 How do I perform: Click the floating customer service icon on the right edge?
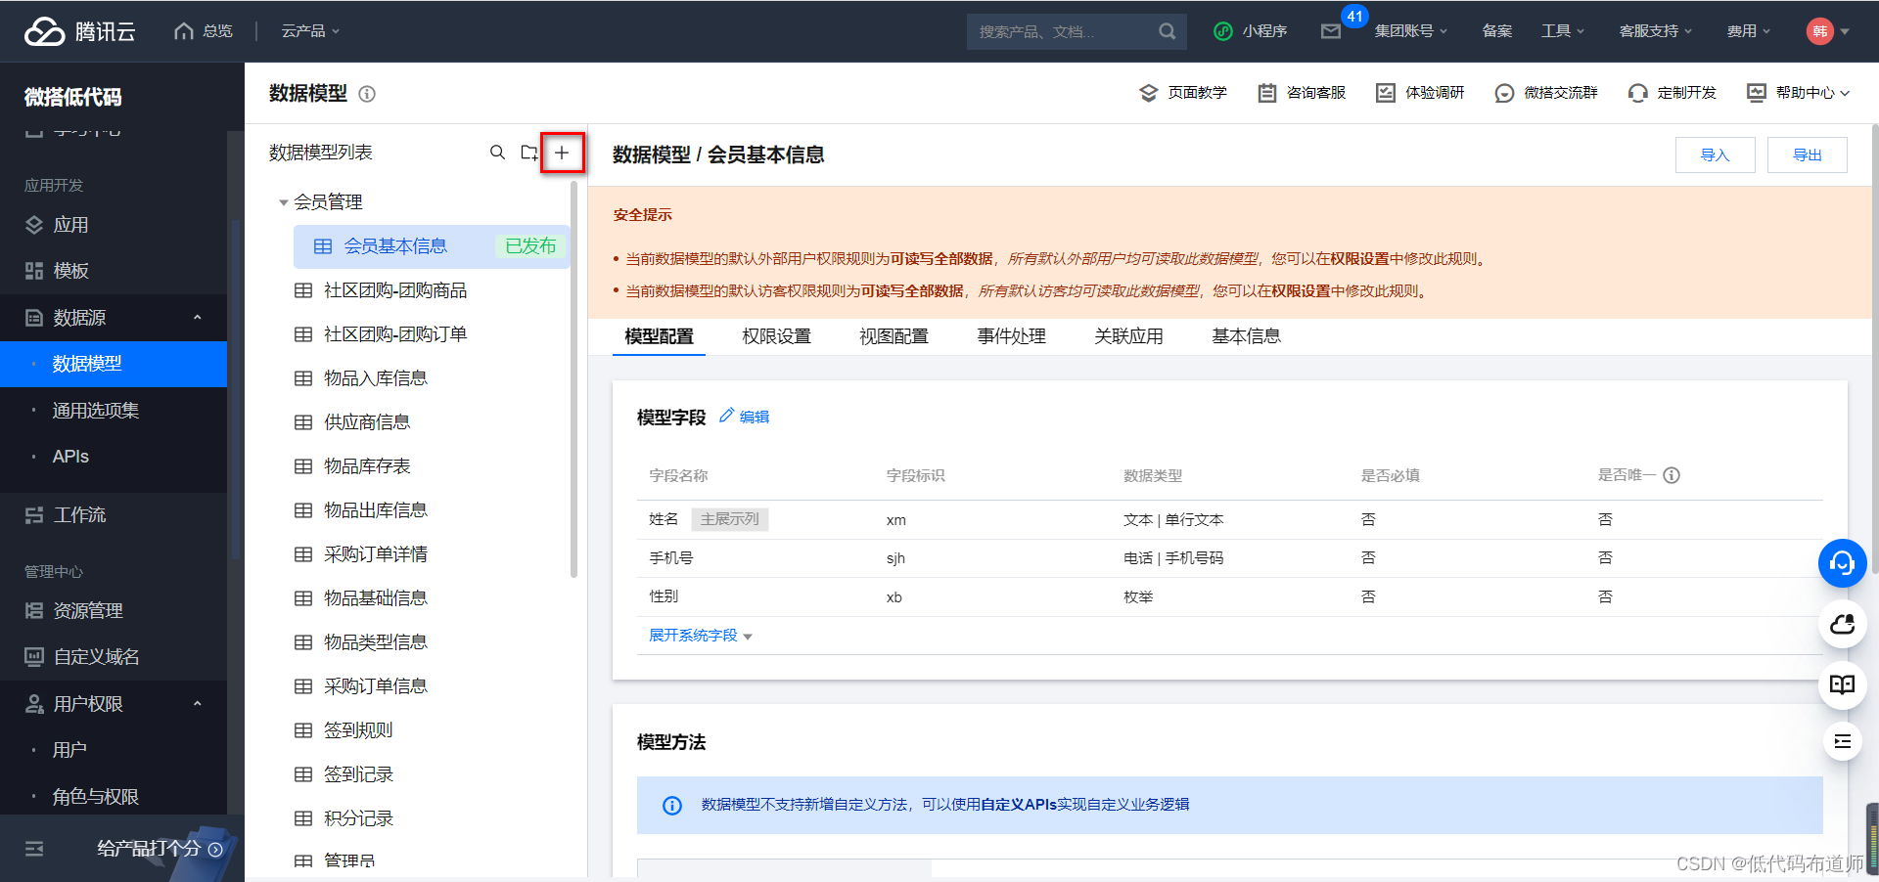(1843, 563)
